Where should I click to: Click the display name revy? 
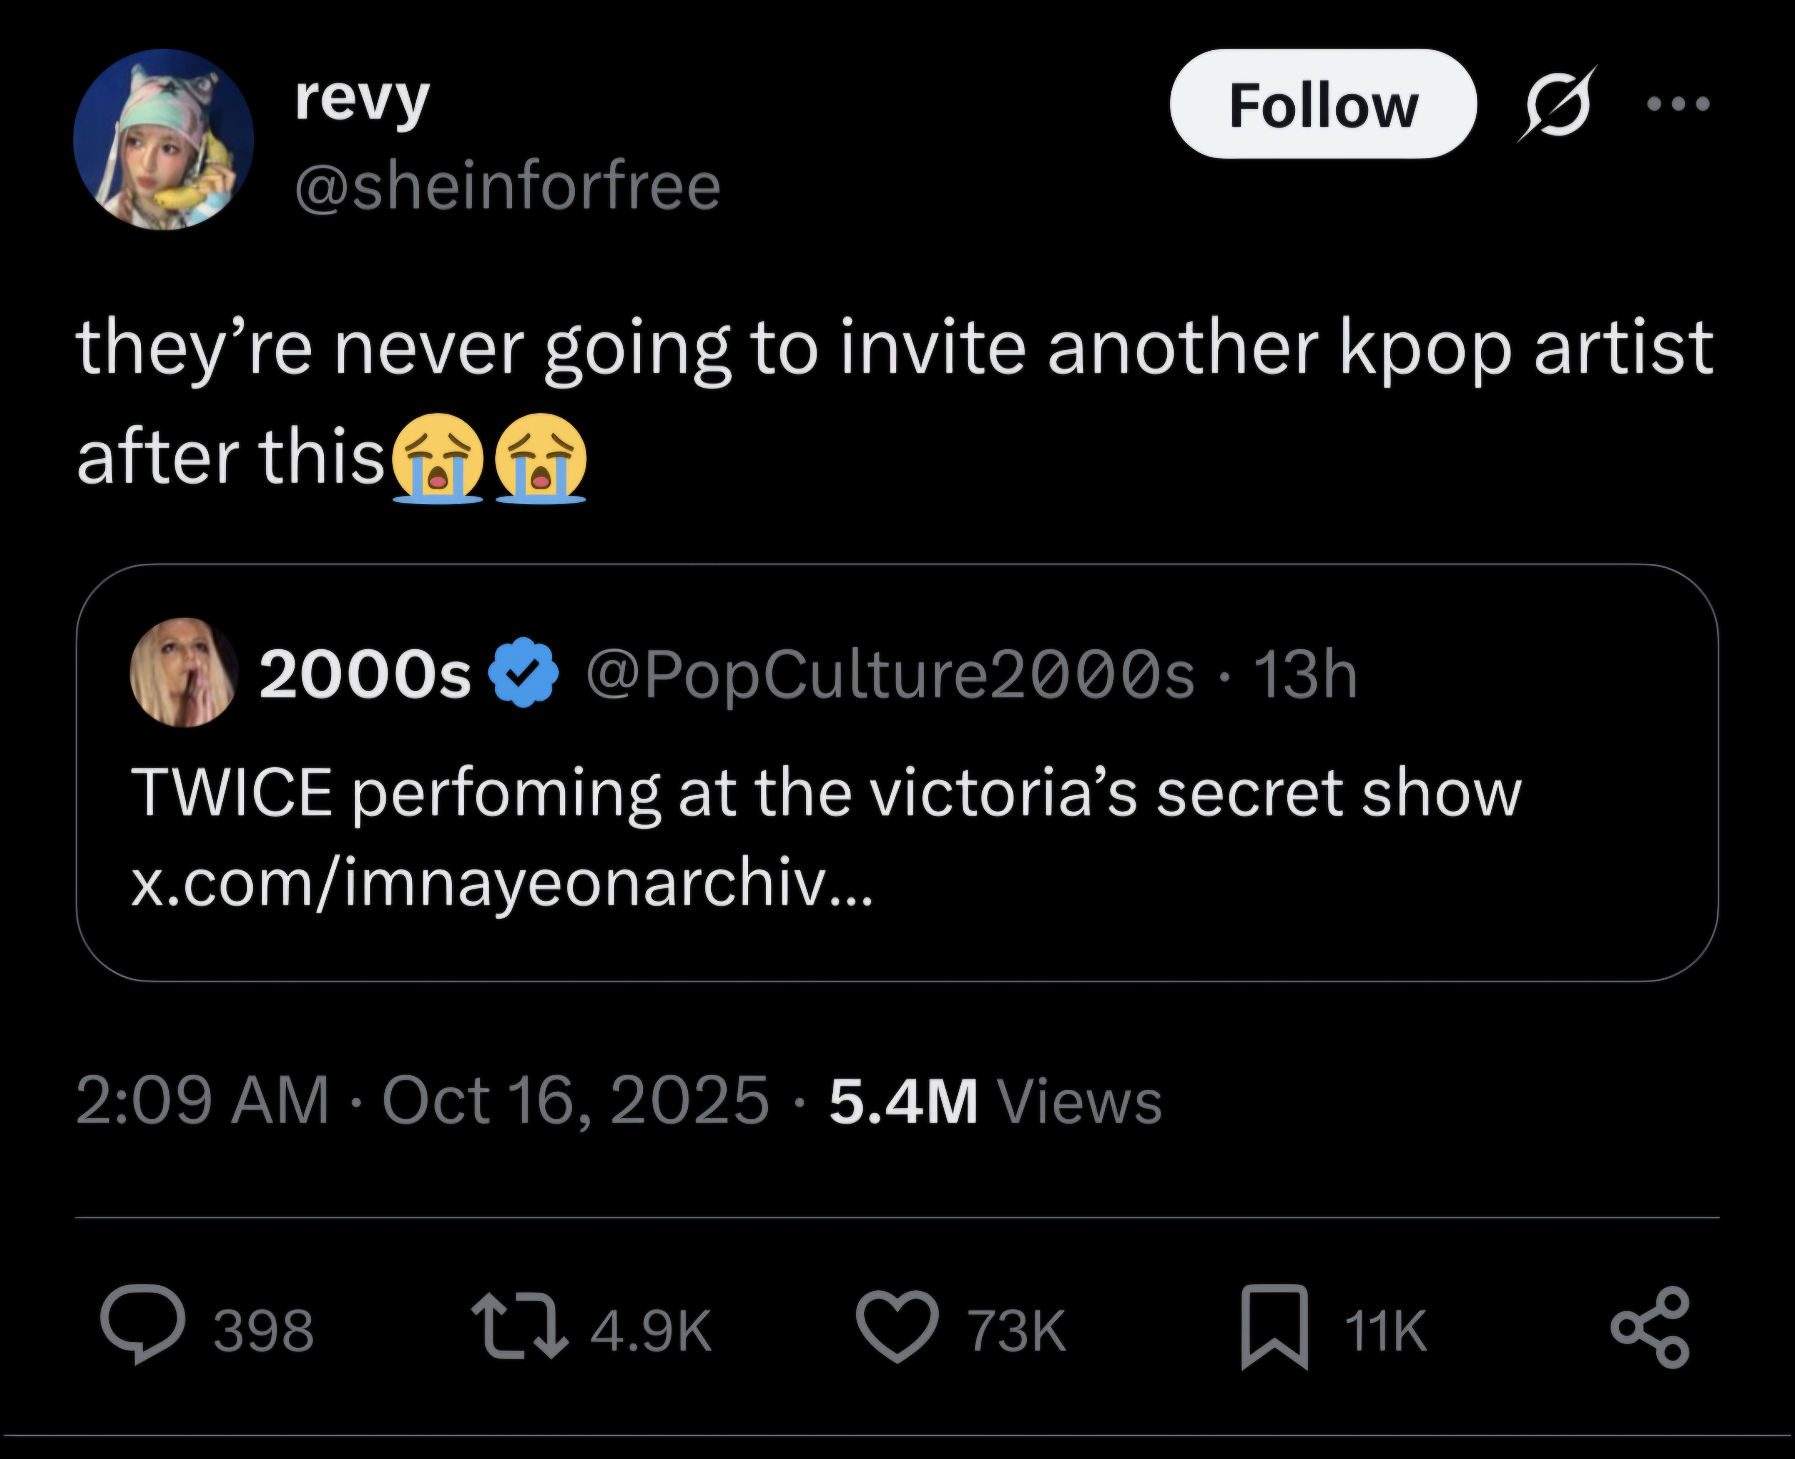(x=362, y=99)
